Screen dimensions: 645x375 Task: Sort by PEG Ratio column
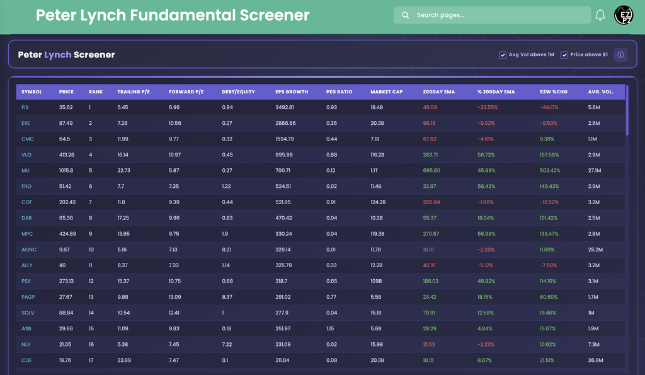click(340, 92)
